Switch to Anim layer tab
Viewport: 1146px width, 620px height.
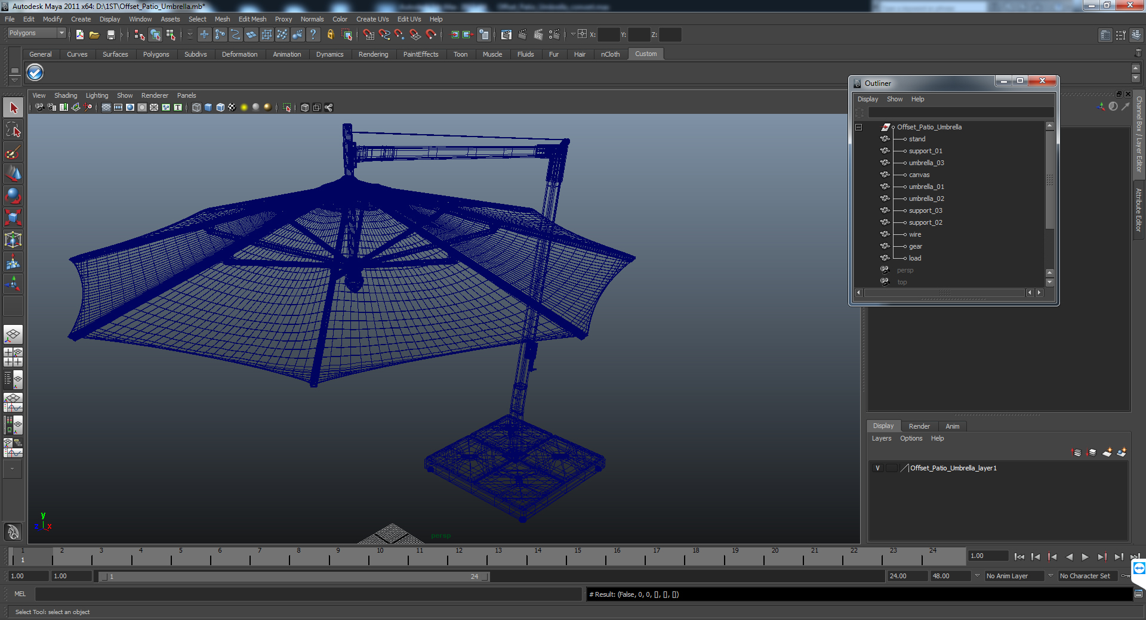tap(953, 426)
